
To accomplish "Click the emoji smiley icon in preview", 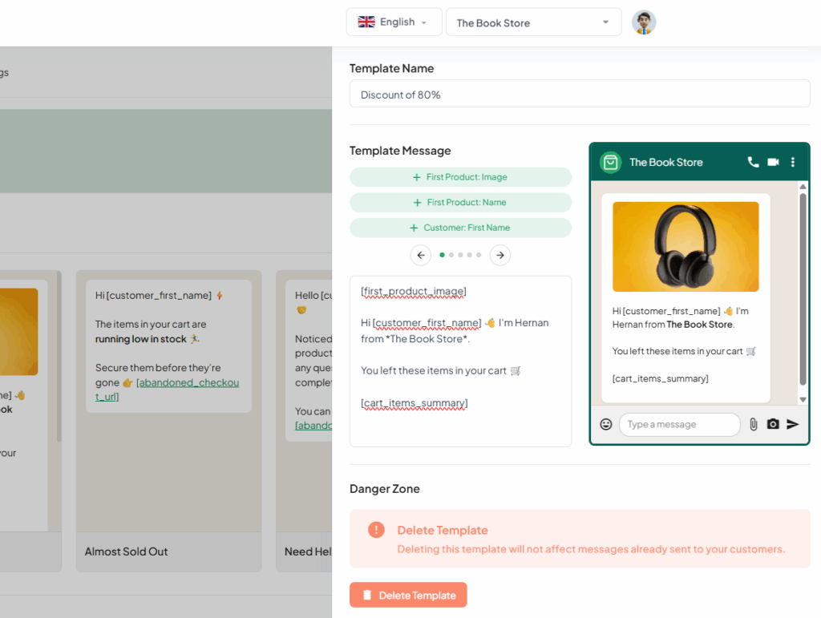I will [606, 424].
